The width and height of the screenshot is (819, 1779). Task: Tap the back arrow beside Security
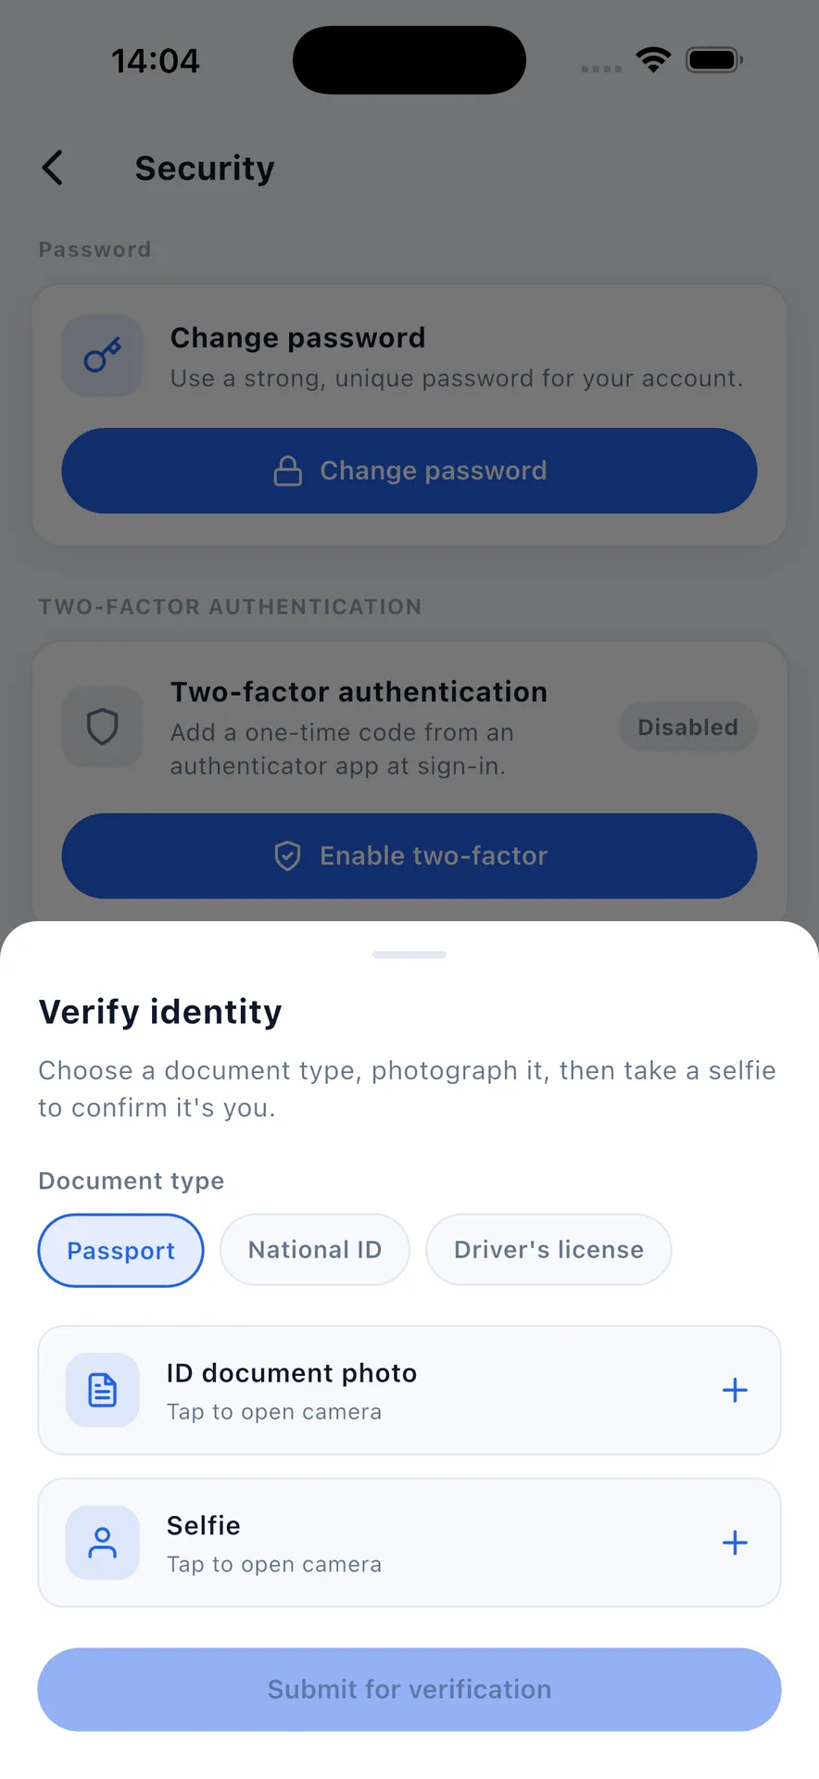click(x=53, y=168)
